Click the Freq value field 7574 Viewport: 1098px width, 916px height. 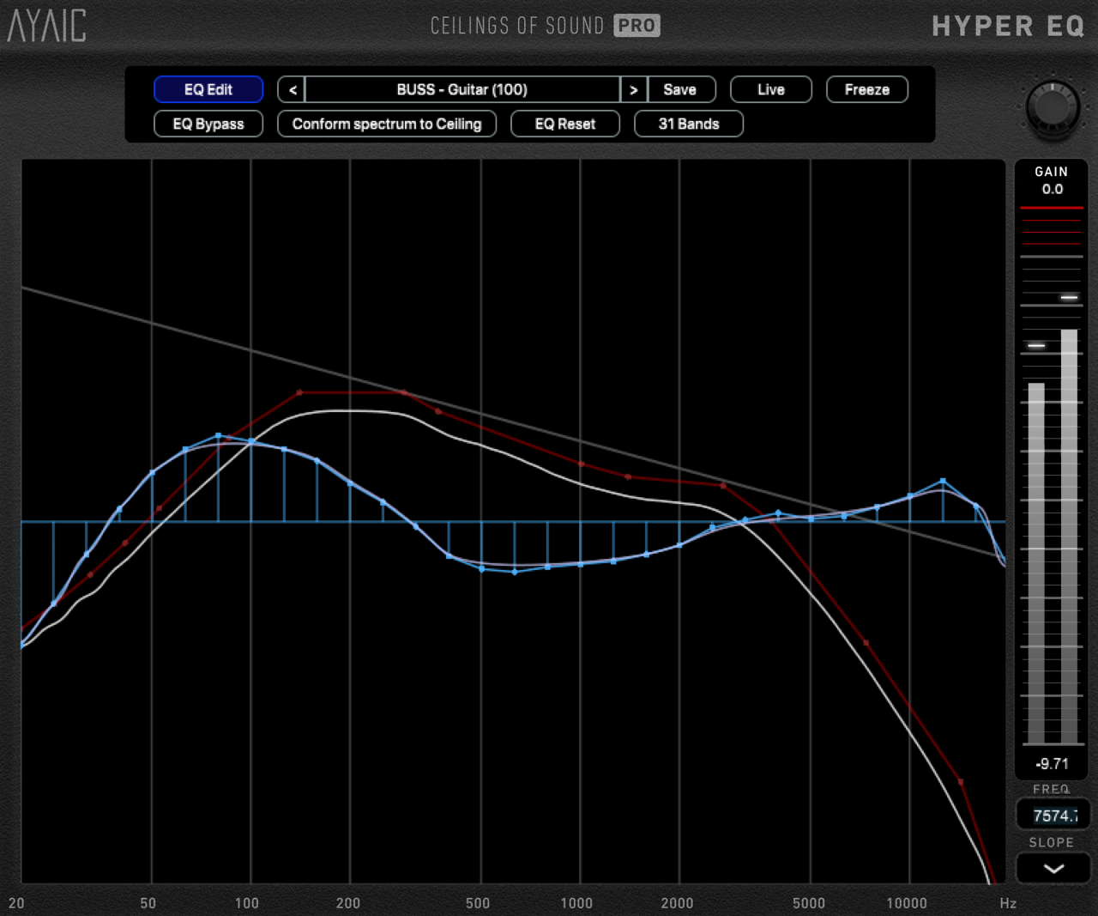click(x=1053, y=816)
